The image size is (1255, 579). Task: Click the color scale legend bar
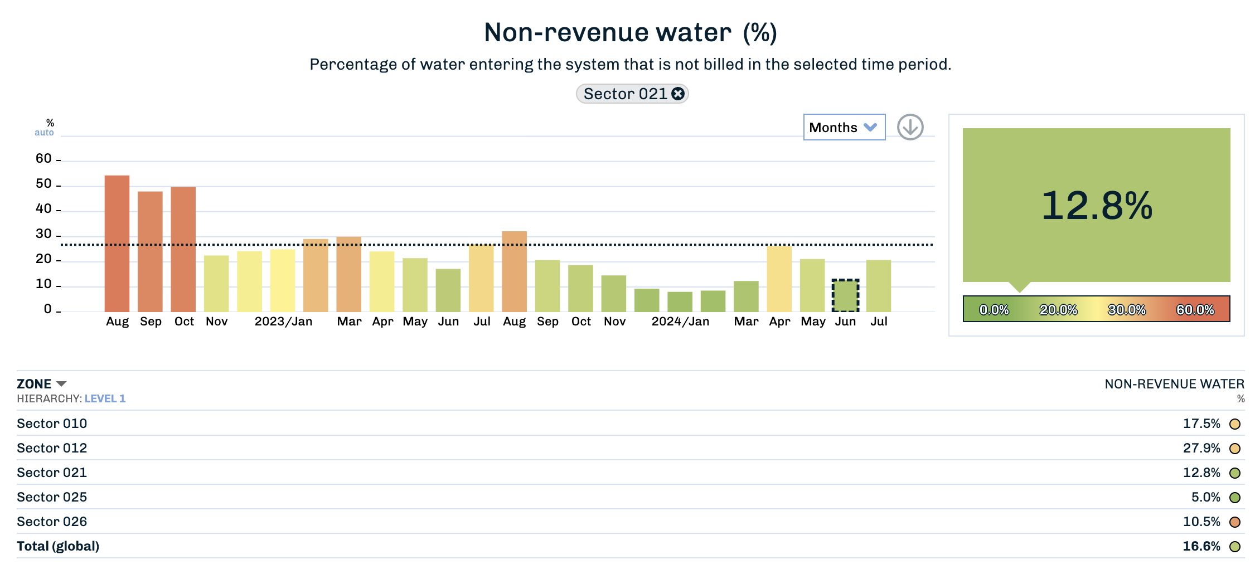point(1096,309)
